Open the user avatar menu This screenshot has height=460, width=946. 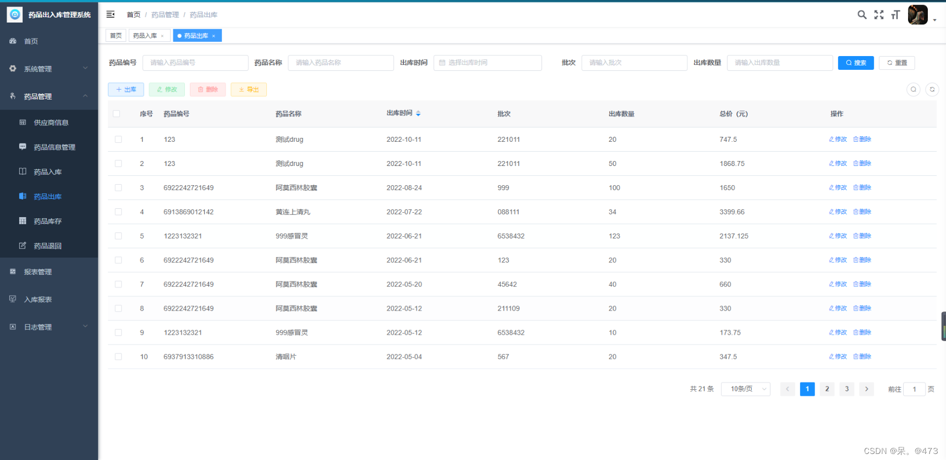click(x=917, y=15)
